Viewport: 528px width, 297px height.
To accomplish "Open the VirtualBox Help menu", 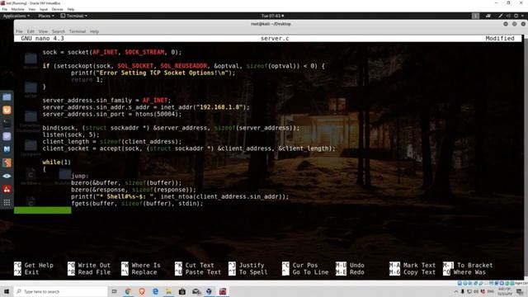I will (71, 9).
